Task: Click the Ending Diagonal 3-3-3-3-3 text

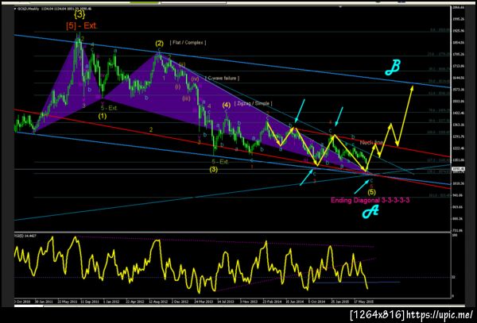Action: click(370, 200)
